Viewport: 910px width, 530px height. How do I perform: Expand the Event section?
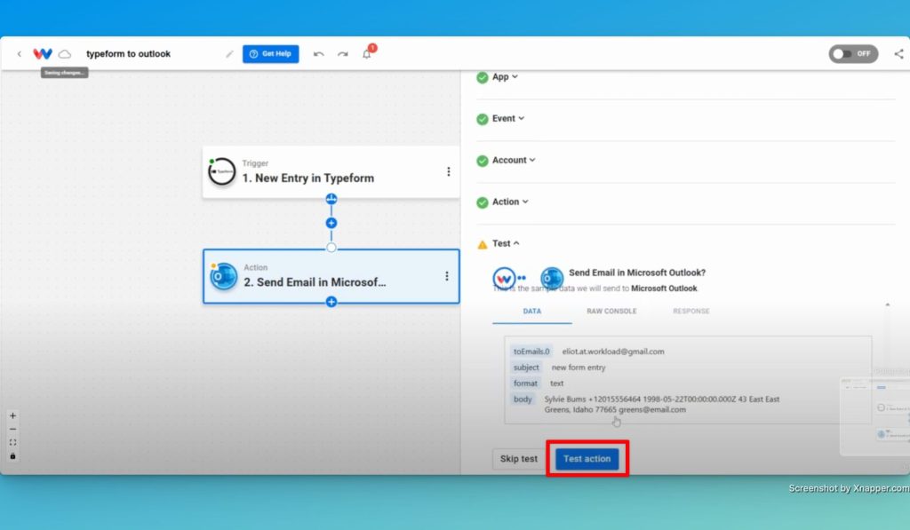pyautogui.click(x=507, y=118)
